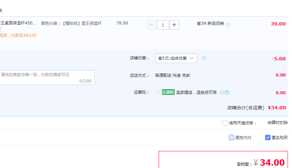
Task: Click the 实付款 amount 34.00
Action: 272,163
